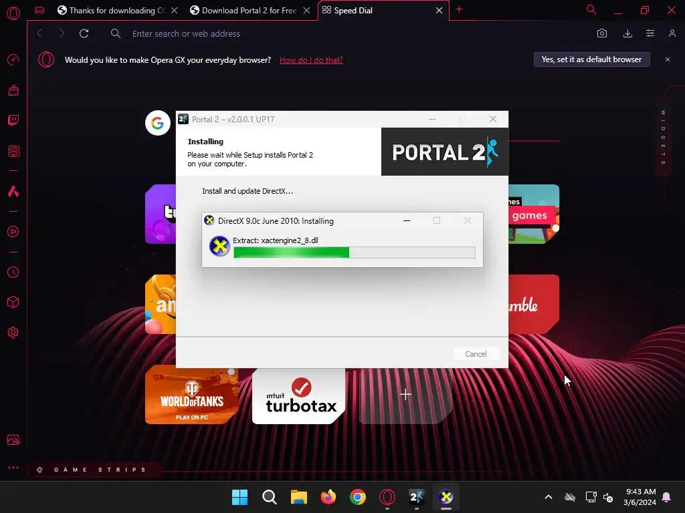Switch to Portal 2 setup taskbar icon
The height and width of the screenshot is (513, 685).
coord(416,497)
